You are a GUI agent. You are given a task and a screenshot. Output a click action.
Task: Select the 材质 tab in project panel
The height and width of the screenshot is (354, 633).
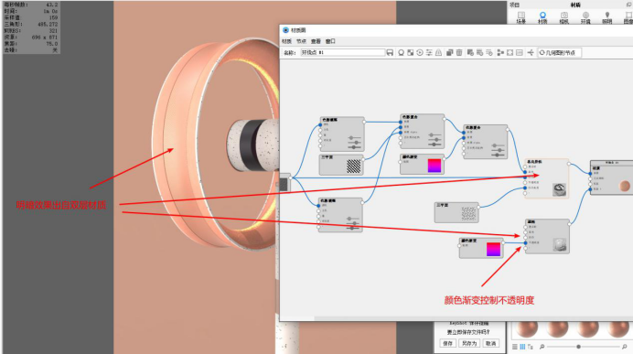click(542, 17)
